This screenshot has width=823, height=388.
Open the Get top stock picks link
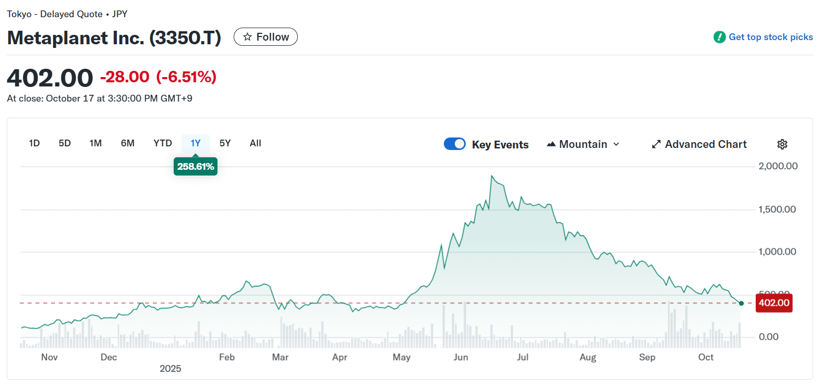coord(770,37)
